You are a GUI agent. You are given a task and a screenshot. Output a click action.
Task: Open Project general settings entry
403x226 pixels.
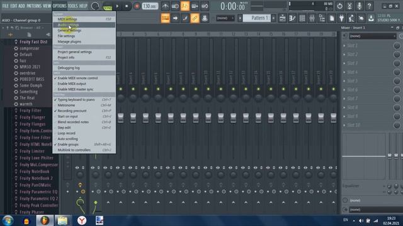click(x=84, y=51)
